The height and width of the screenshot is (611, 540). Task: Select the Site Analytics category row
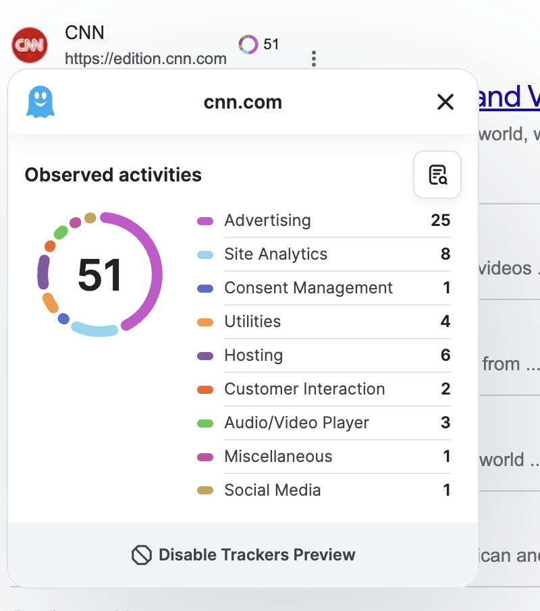pyautogui.click(x=323, y=254)
